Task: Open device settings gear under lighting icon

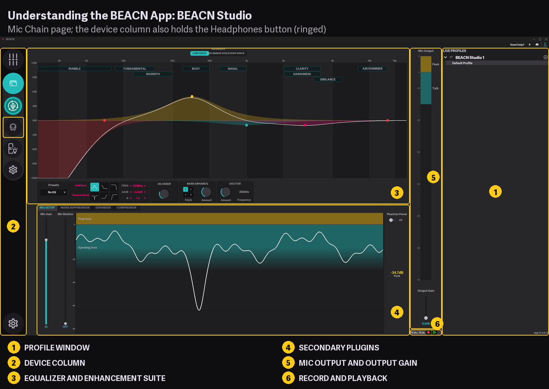Action: click(13, 169)
